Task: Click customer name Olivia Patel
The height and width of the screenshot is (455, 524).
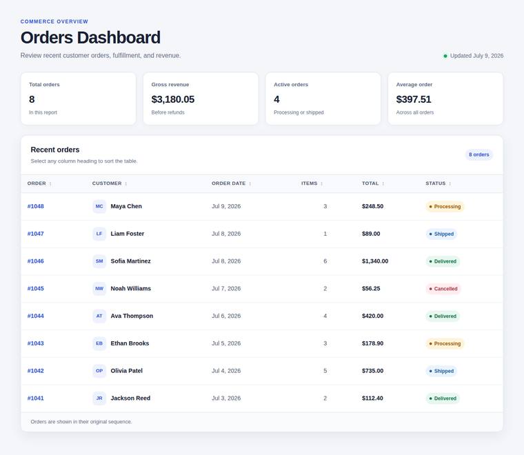Action: click(x=127, y=371)
